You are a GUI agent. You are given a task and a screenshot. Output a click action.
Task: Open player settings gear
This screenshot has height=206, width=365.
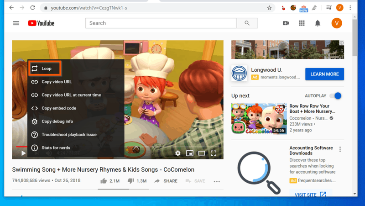click(178, 153)
